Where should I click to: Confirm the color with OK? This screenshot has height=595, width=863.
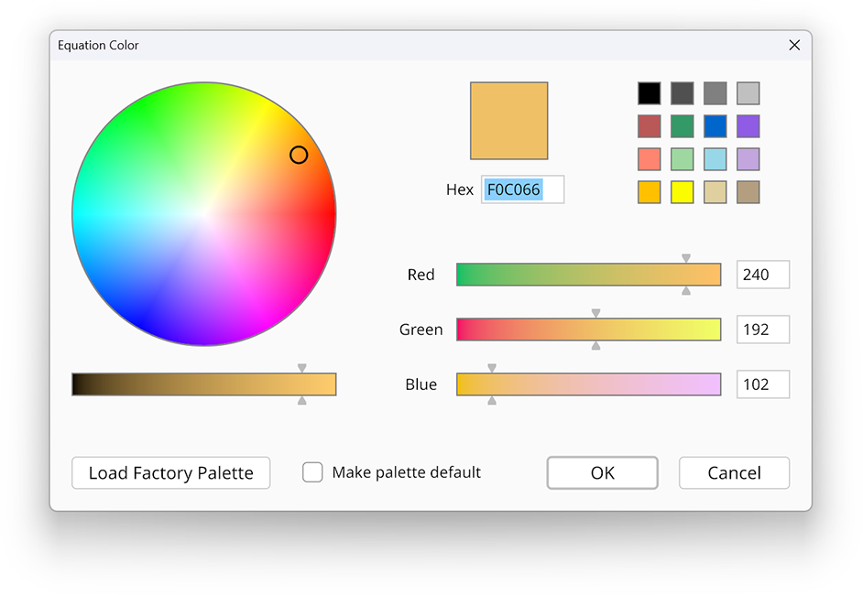pyautogui.click(x=602, y=472)
